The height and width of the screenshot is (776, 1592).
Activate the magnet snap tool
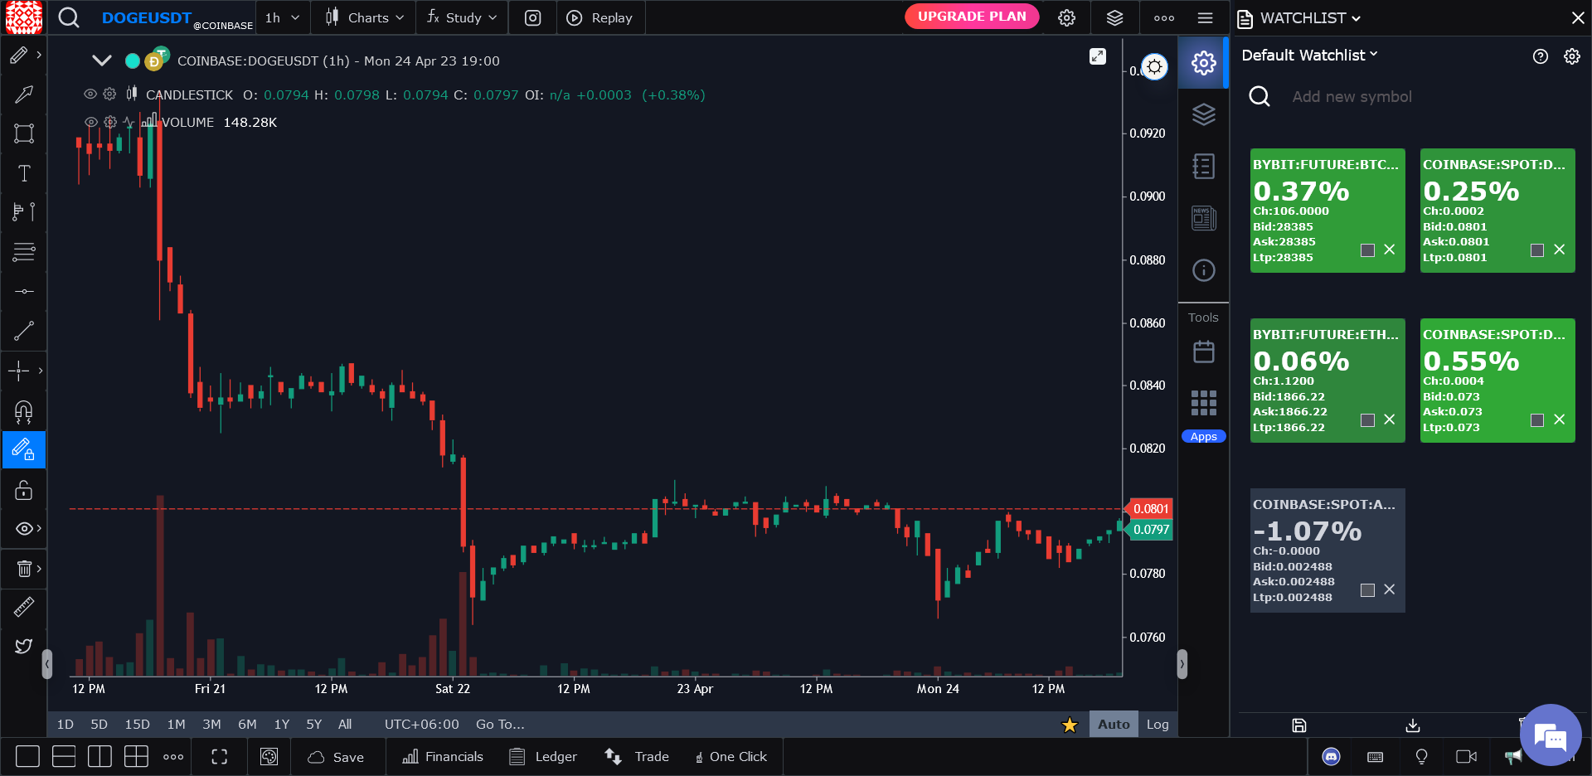[24, 411]
